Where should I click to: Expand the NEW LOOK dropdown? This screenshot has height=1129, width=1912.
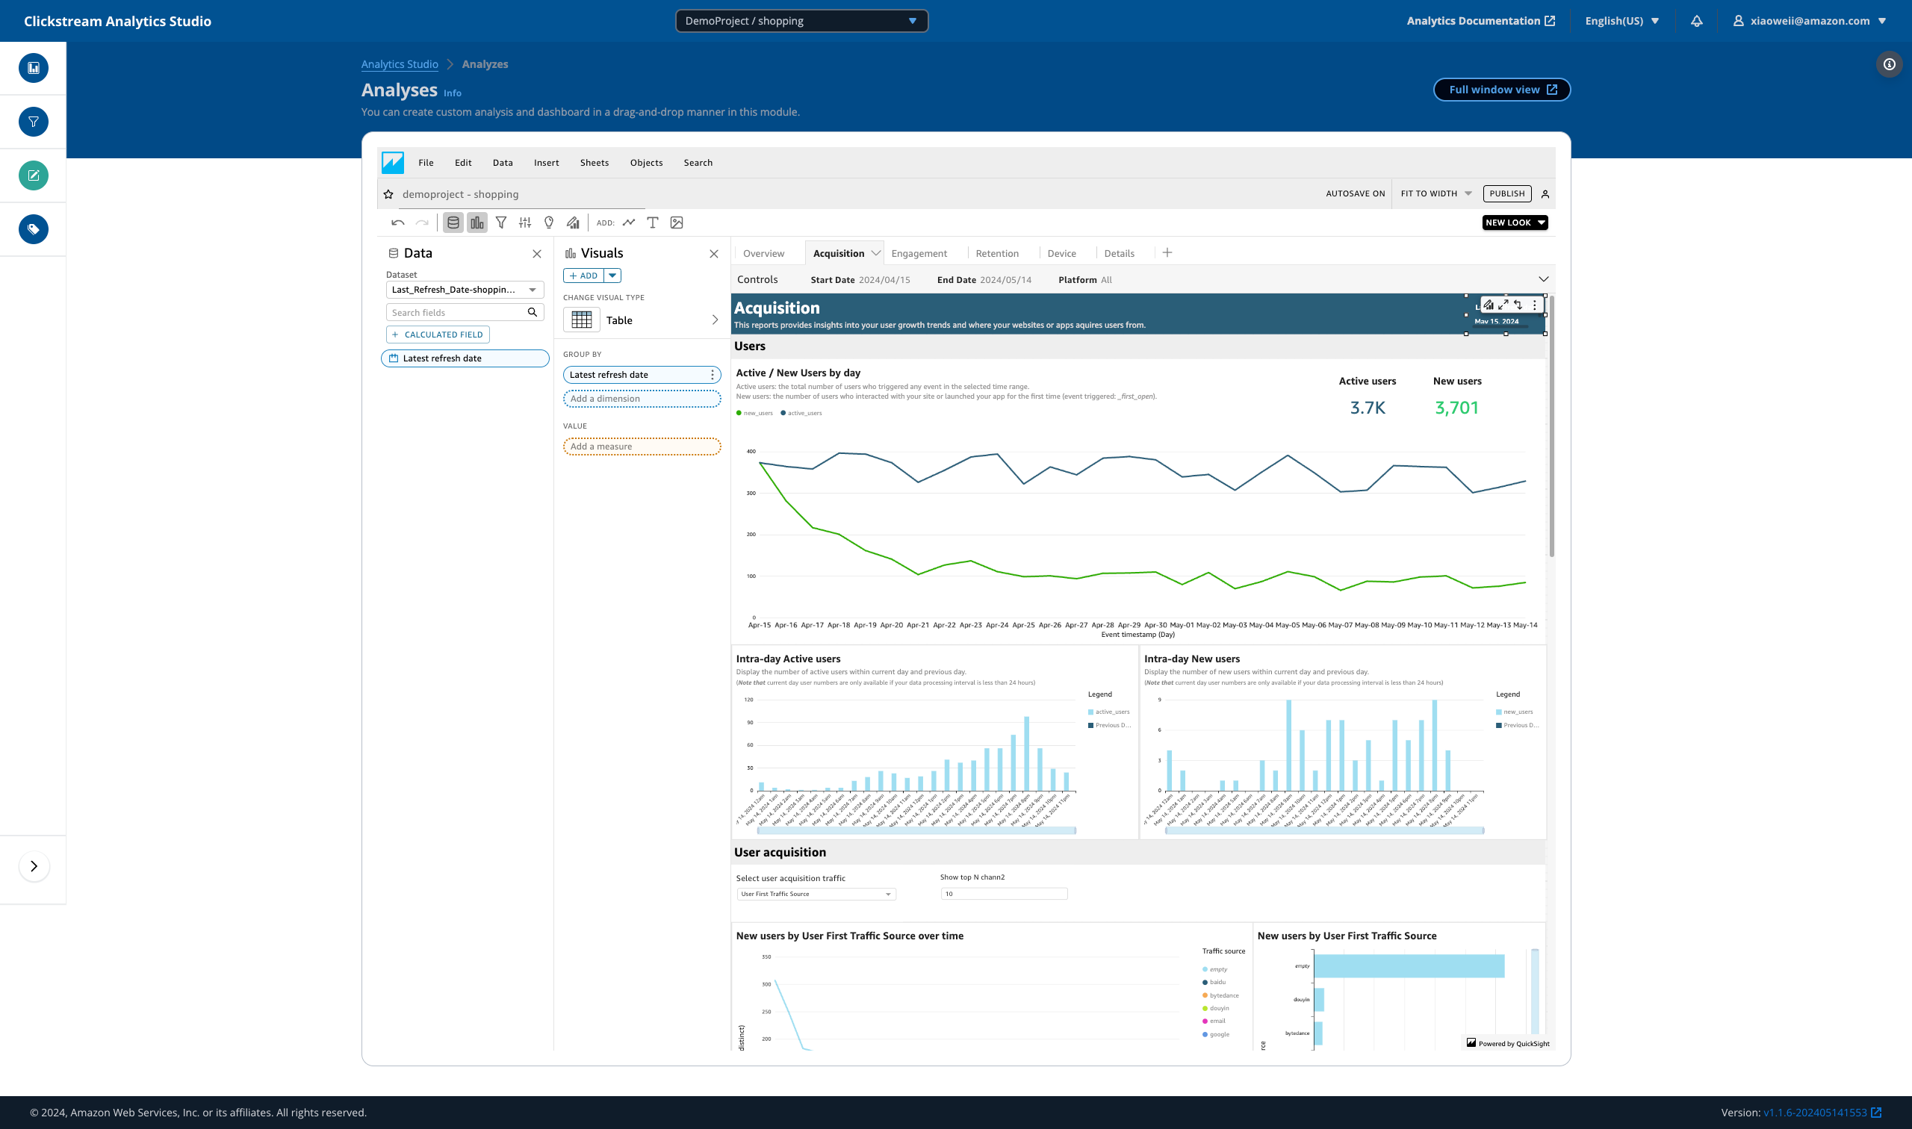(x=1514, y=223)
